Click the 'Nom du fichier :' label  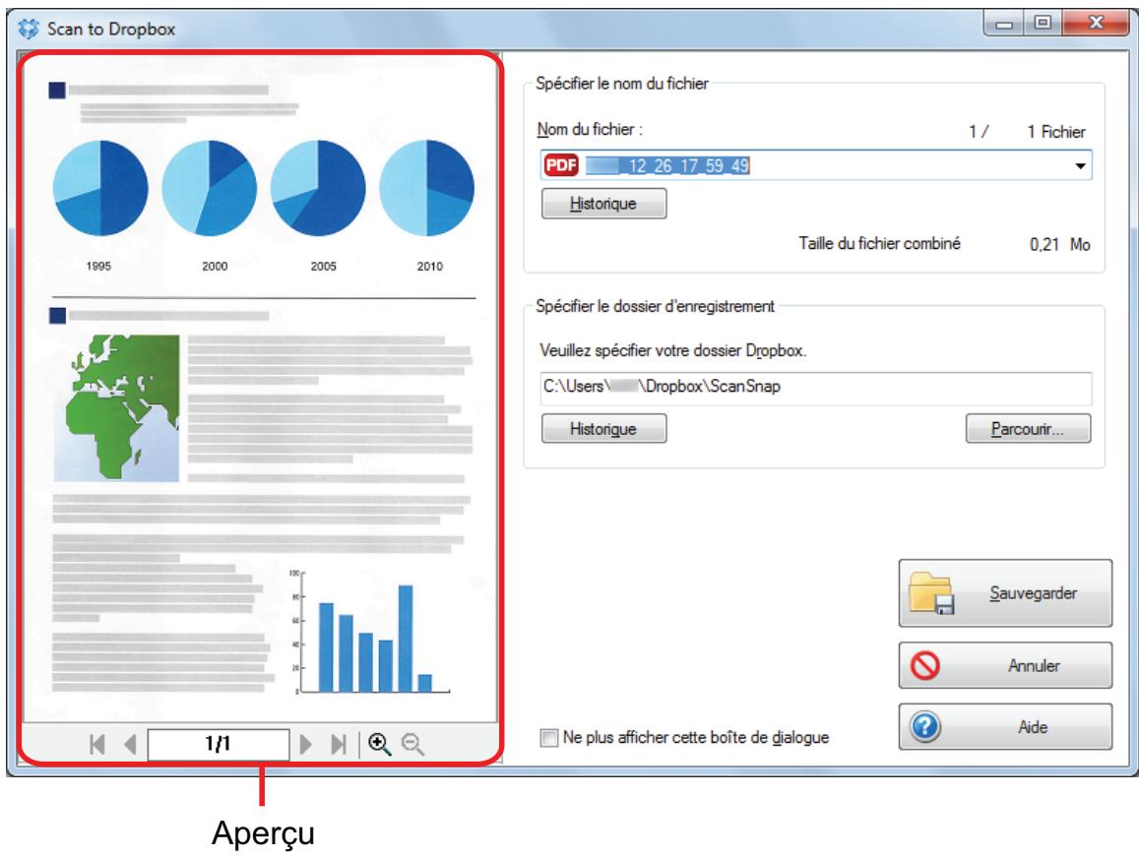590,129
